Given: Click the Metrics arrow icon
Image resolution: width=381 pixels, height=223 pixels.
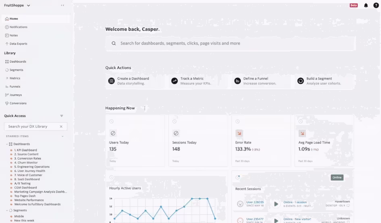Looking at the screenshot, I should click(7, 78).
